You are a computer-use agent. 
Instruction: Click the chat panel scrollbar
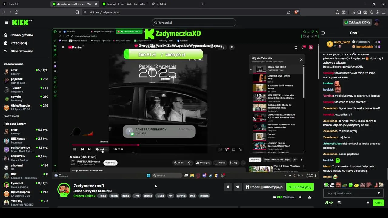click(x=387, y=174)
